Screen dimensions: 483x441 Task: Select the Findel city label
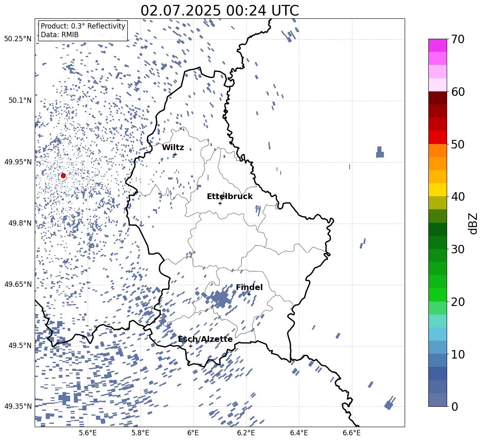click(249, 287)
